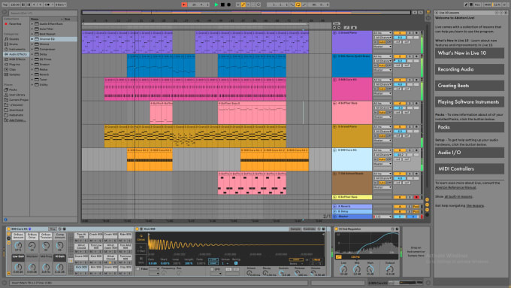Select 1-Shot mode in Simpler
Image resolution: width=511 pixels, height=288 pixels.
point(141,250)
